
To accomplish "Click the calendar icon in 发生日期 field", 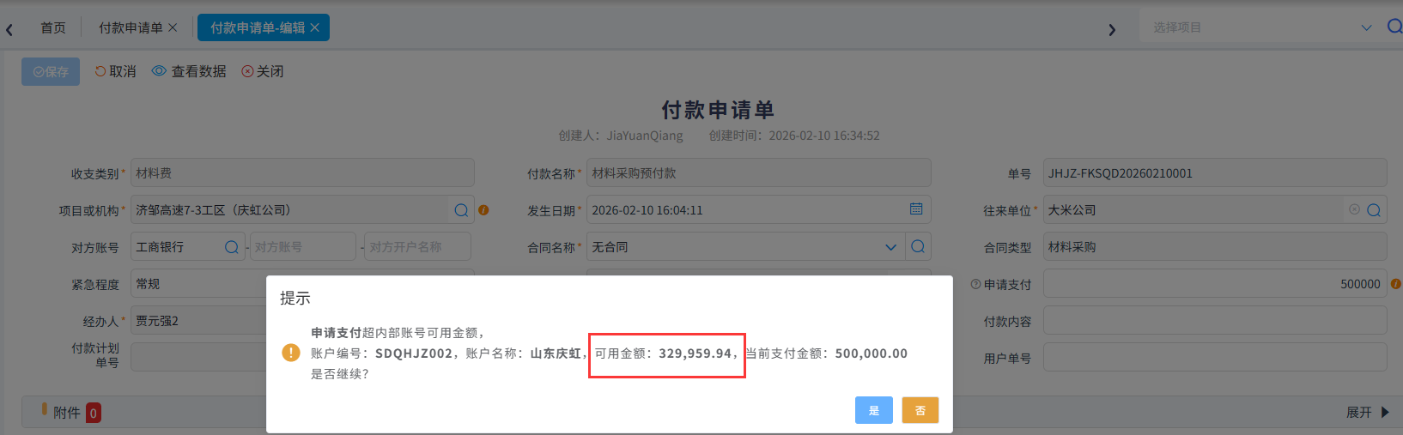I will (x=916, y=209).
